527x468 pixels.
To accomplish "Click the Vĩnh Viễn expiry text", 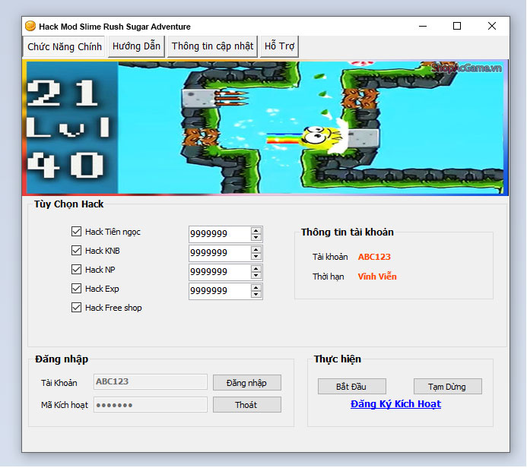I will coord(377,277).
